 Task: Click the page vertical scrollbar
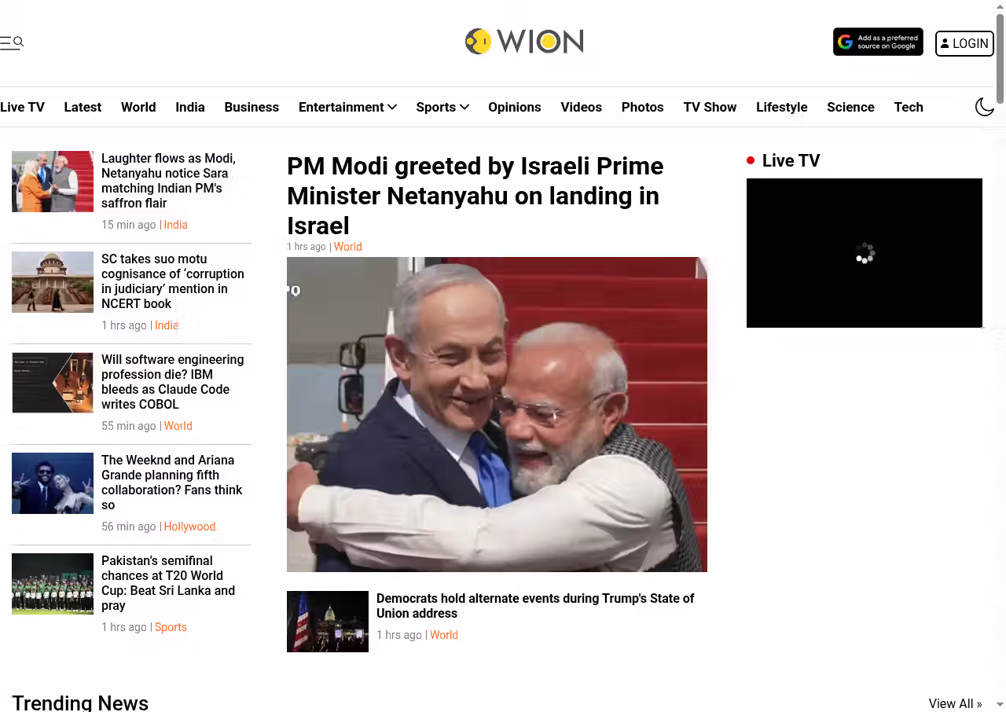pos(1000,356)
